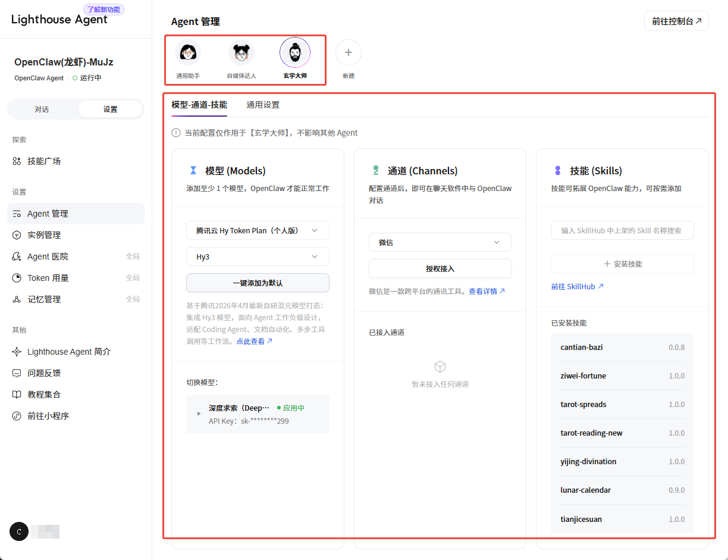Switch to the 设置 toggle

pyautogui.click(x=110, y=110)
